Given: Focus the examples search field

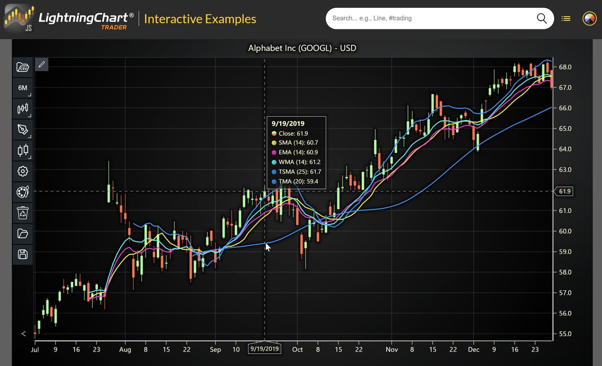Looking at the screenshot, I should (432, 19).
